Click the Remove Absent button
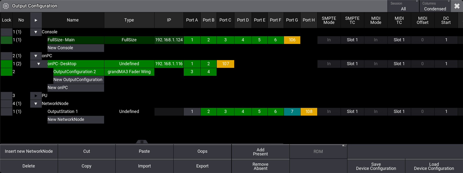The height and width of the screenshot is (173, 463). [260, 166]
